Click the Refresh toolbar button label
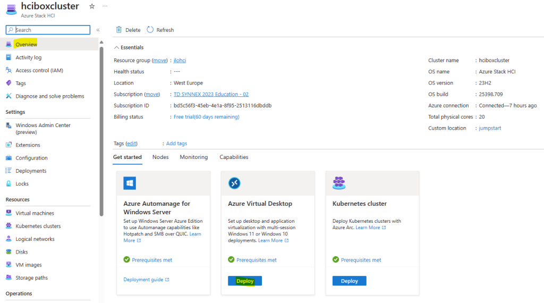Viewport: 544px width, 303px height. click(165, 30)
